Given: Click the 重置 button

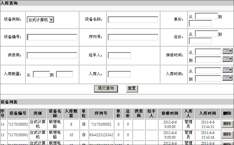Looking at the screenshot, I should [132, 89].
